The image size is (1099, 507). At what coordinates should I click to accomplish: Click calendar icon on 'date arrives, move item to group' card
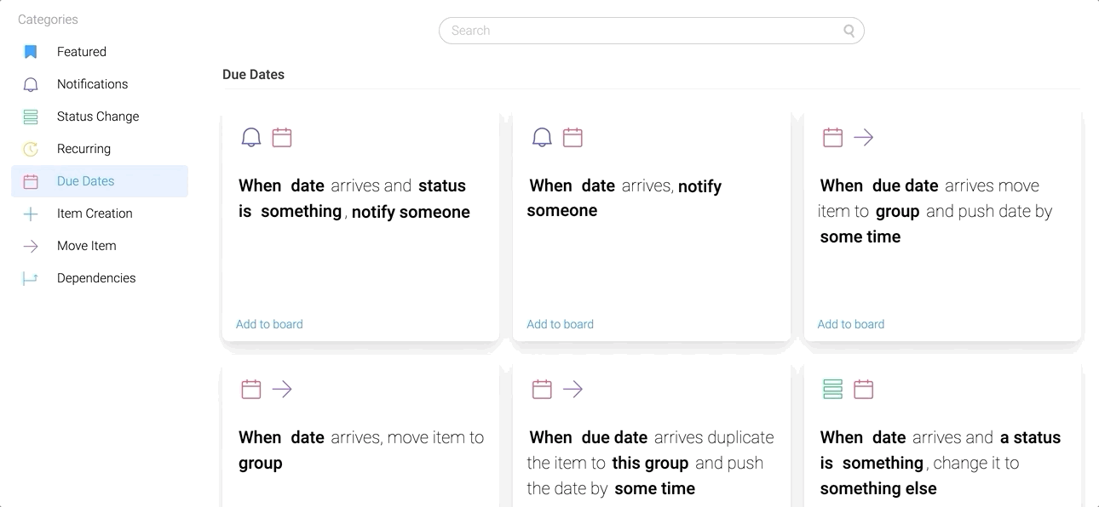point(251,389)
